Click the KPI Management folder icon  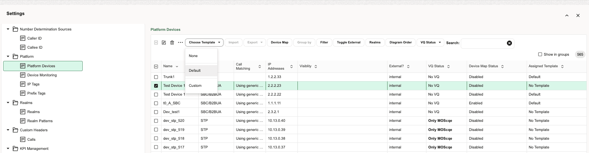coord(15,148)
